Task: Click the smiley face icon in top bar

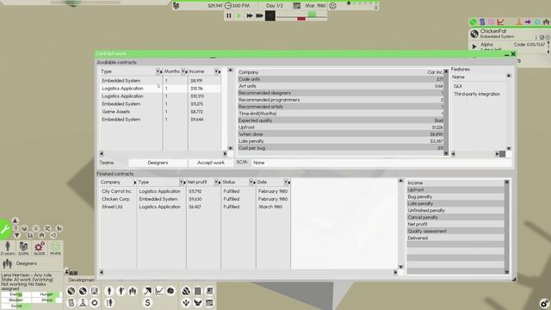Action: [332, 6]
